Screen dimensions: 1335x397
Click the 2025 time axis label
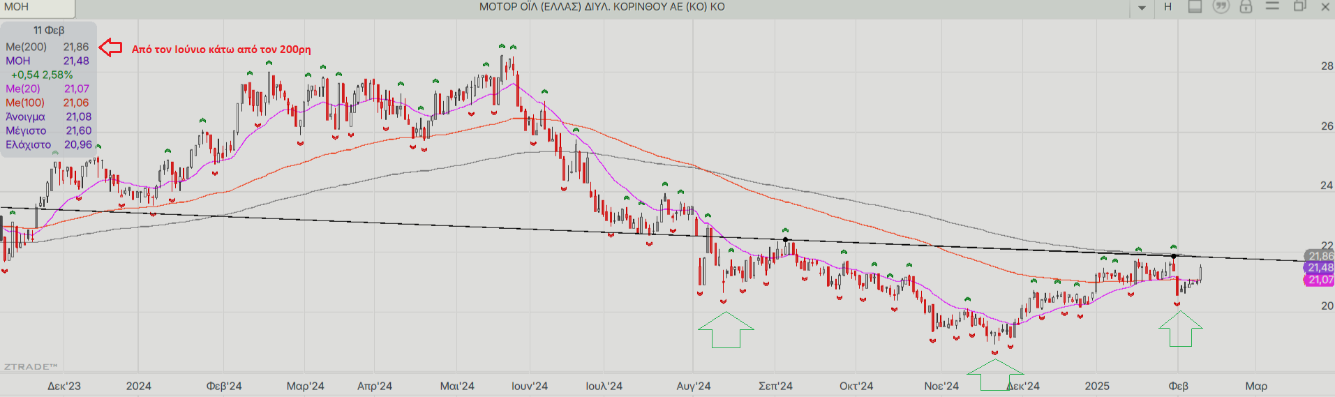(1097, 386)
